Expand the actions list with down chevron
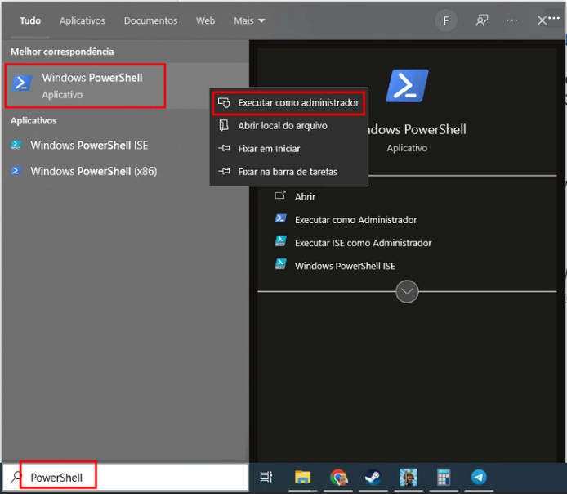The width and height of the screenshot is (567, 494). 407,291
